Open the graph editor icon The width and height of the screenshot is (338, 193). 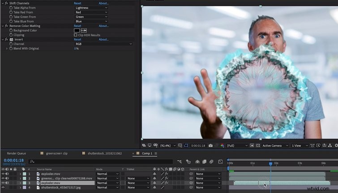coord(221,161)
